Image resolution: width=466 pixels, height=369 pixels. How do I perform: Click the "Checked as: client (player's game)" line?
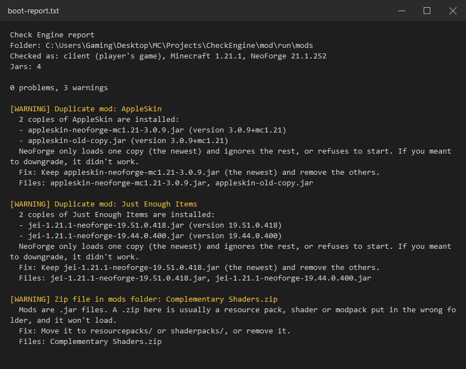pyautogui.click(x=168, y=56)
